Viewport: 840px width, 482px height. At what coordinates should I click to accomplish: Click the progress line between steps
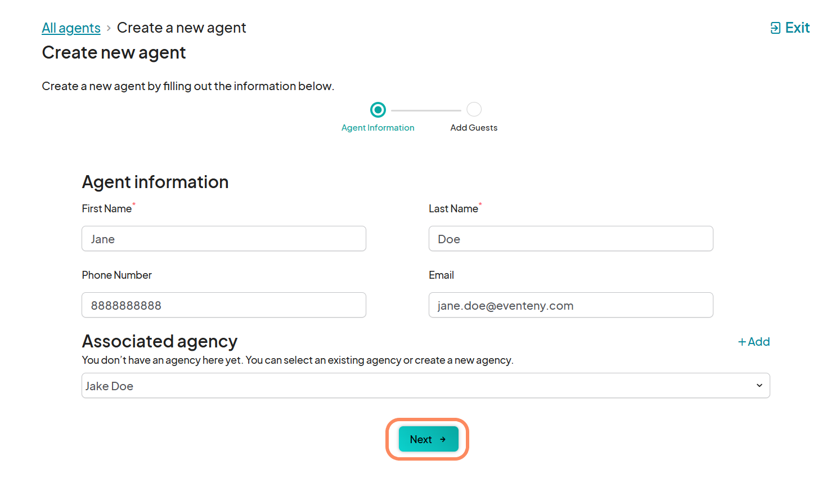(x=426, y=110)
